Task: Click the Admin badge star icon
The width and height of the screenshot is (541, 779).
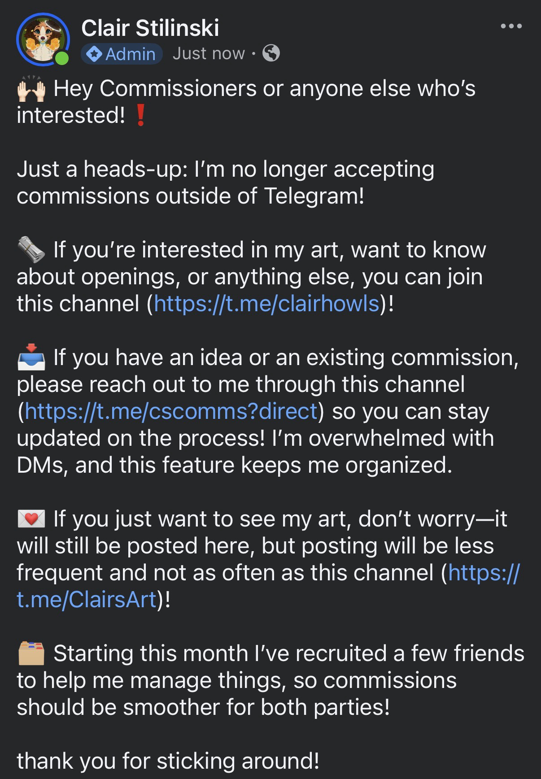Action: (94, 54)
